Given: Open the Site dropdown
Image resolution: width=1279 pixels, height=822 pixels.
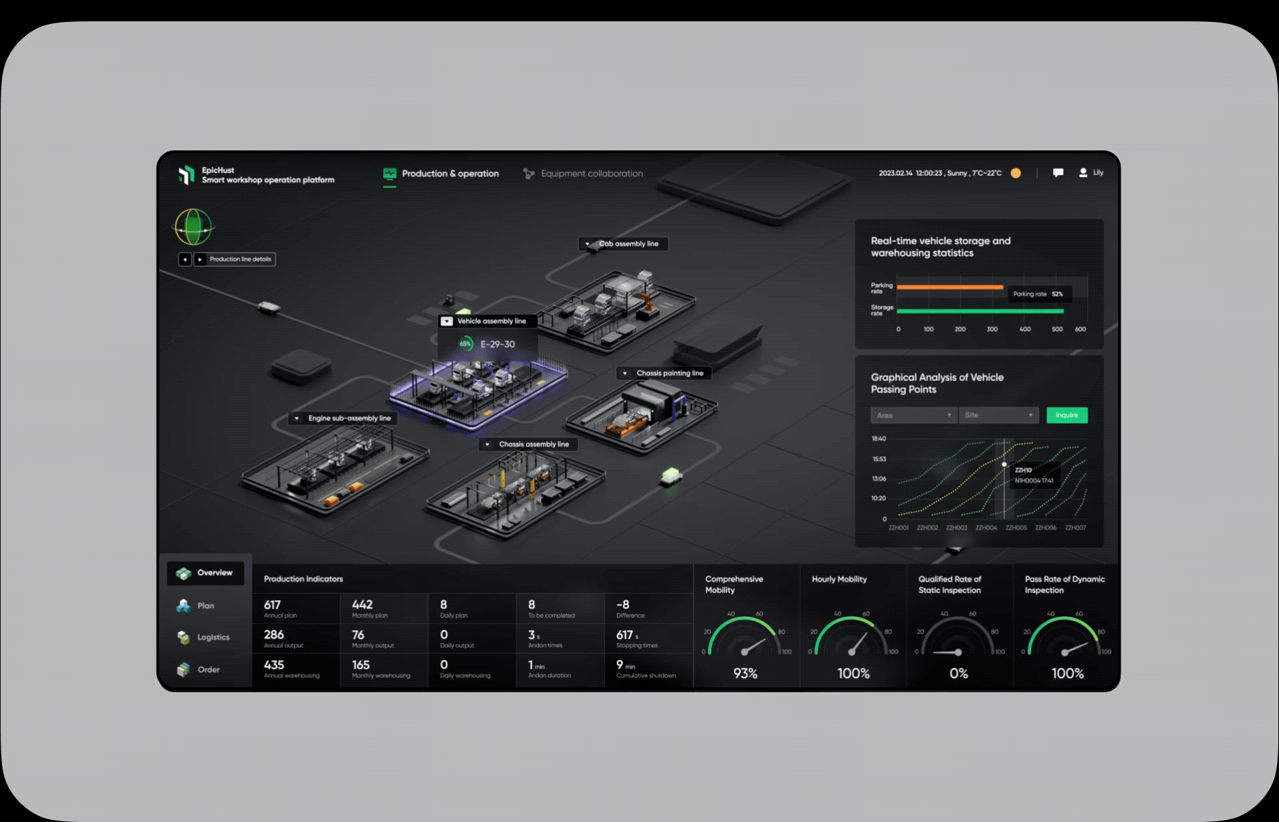Looking at the screenshot, I should (999, 415).
